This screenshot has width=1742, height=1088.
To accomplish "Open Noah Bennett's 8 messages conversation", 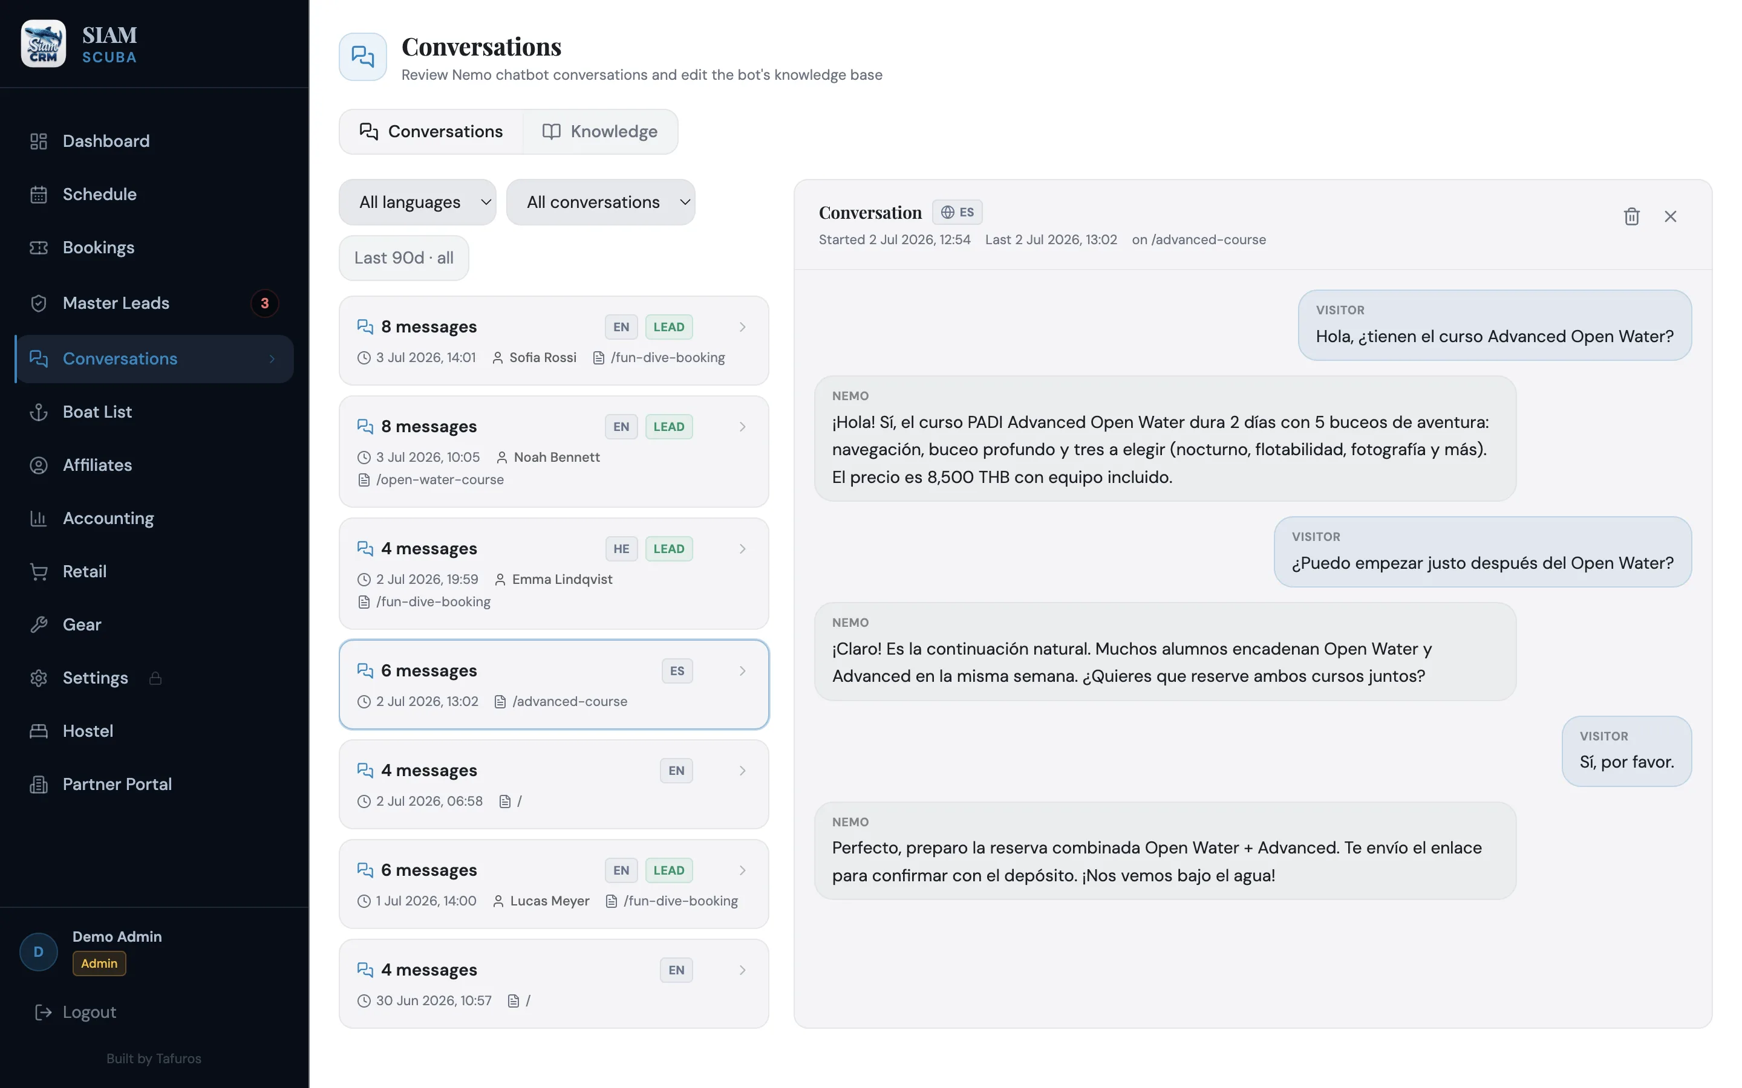I will 553,452.
